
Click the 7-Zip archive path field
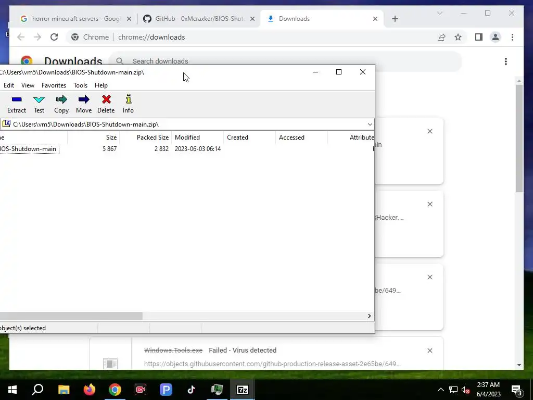(187, 124)
